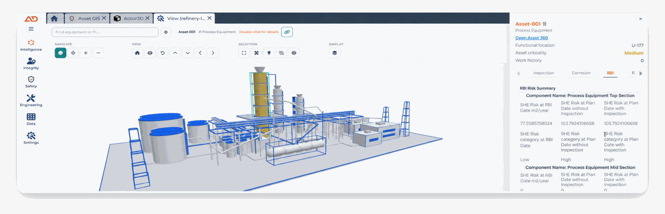Toggle the hamburger sidebar menu
The image size is (665, 214).
(x=31, y=29)
